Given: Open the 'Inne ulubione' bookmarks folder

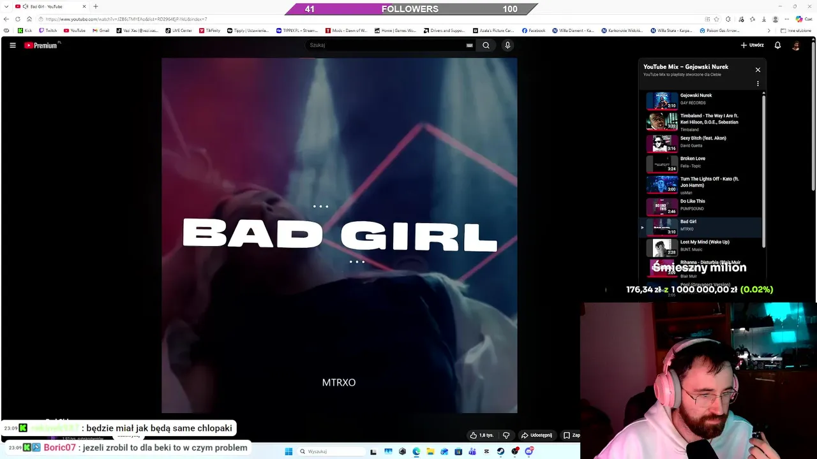Looking at the screenshot, I should pyautogui.click(x=796, y=31).
